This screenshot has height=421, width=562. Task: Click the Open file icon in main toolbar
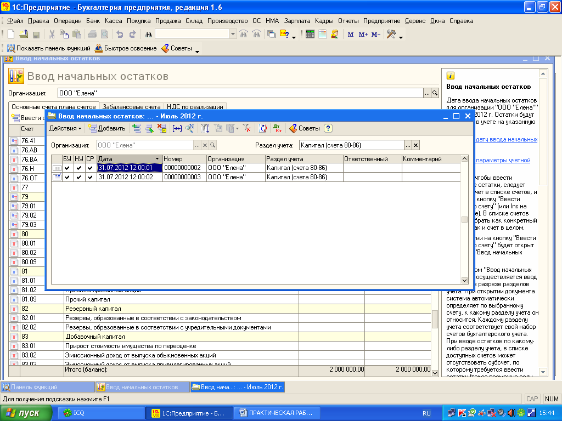tap(24, 35)
